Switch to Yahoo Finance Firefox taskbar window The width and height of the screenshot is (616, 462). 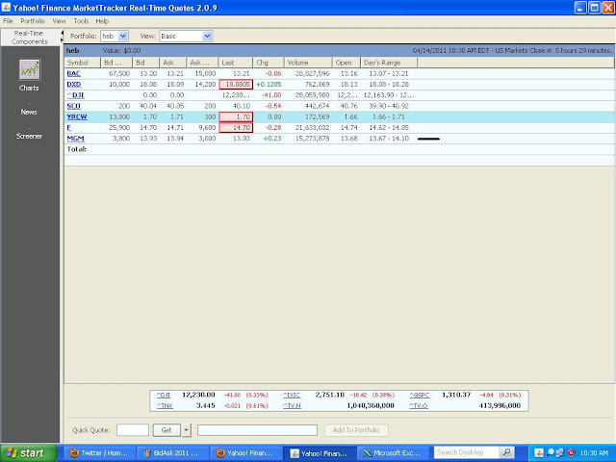click(x=246, y=453)
